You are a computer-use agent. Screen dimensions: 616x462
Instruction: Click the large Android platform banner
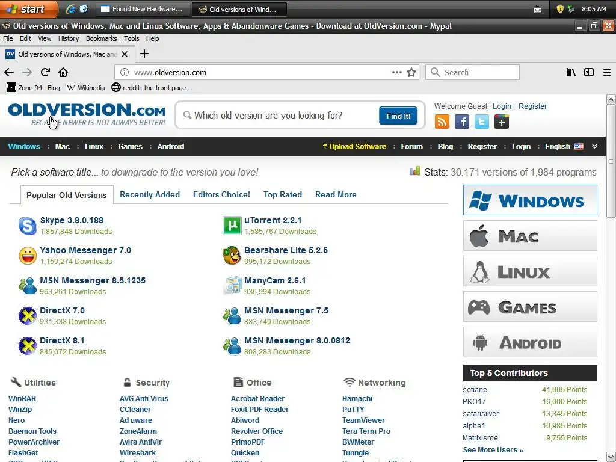[x=530, y=342]
